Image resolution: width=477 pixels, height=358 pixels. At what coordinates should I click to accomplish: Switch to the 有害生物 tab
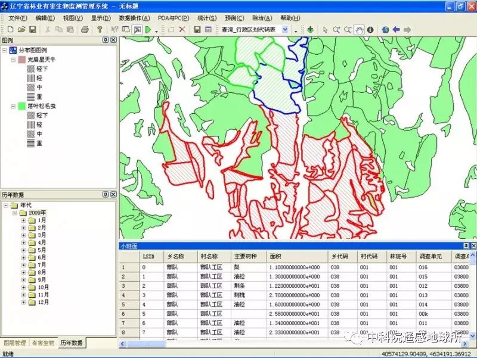coord(43,343)
